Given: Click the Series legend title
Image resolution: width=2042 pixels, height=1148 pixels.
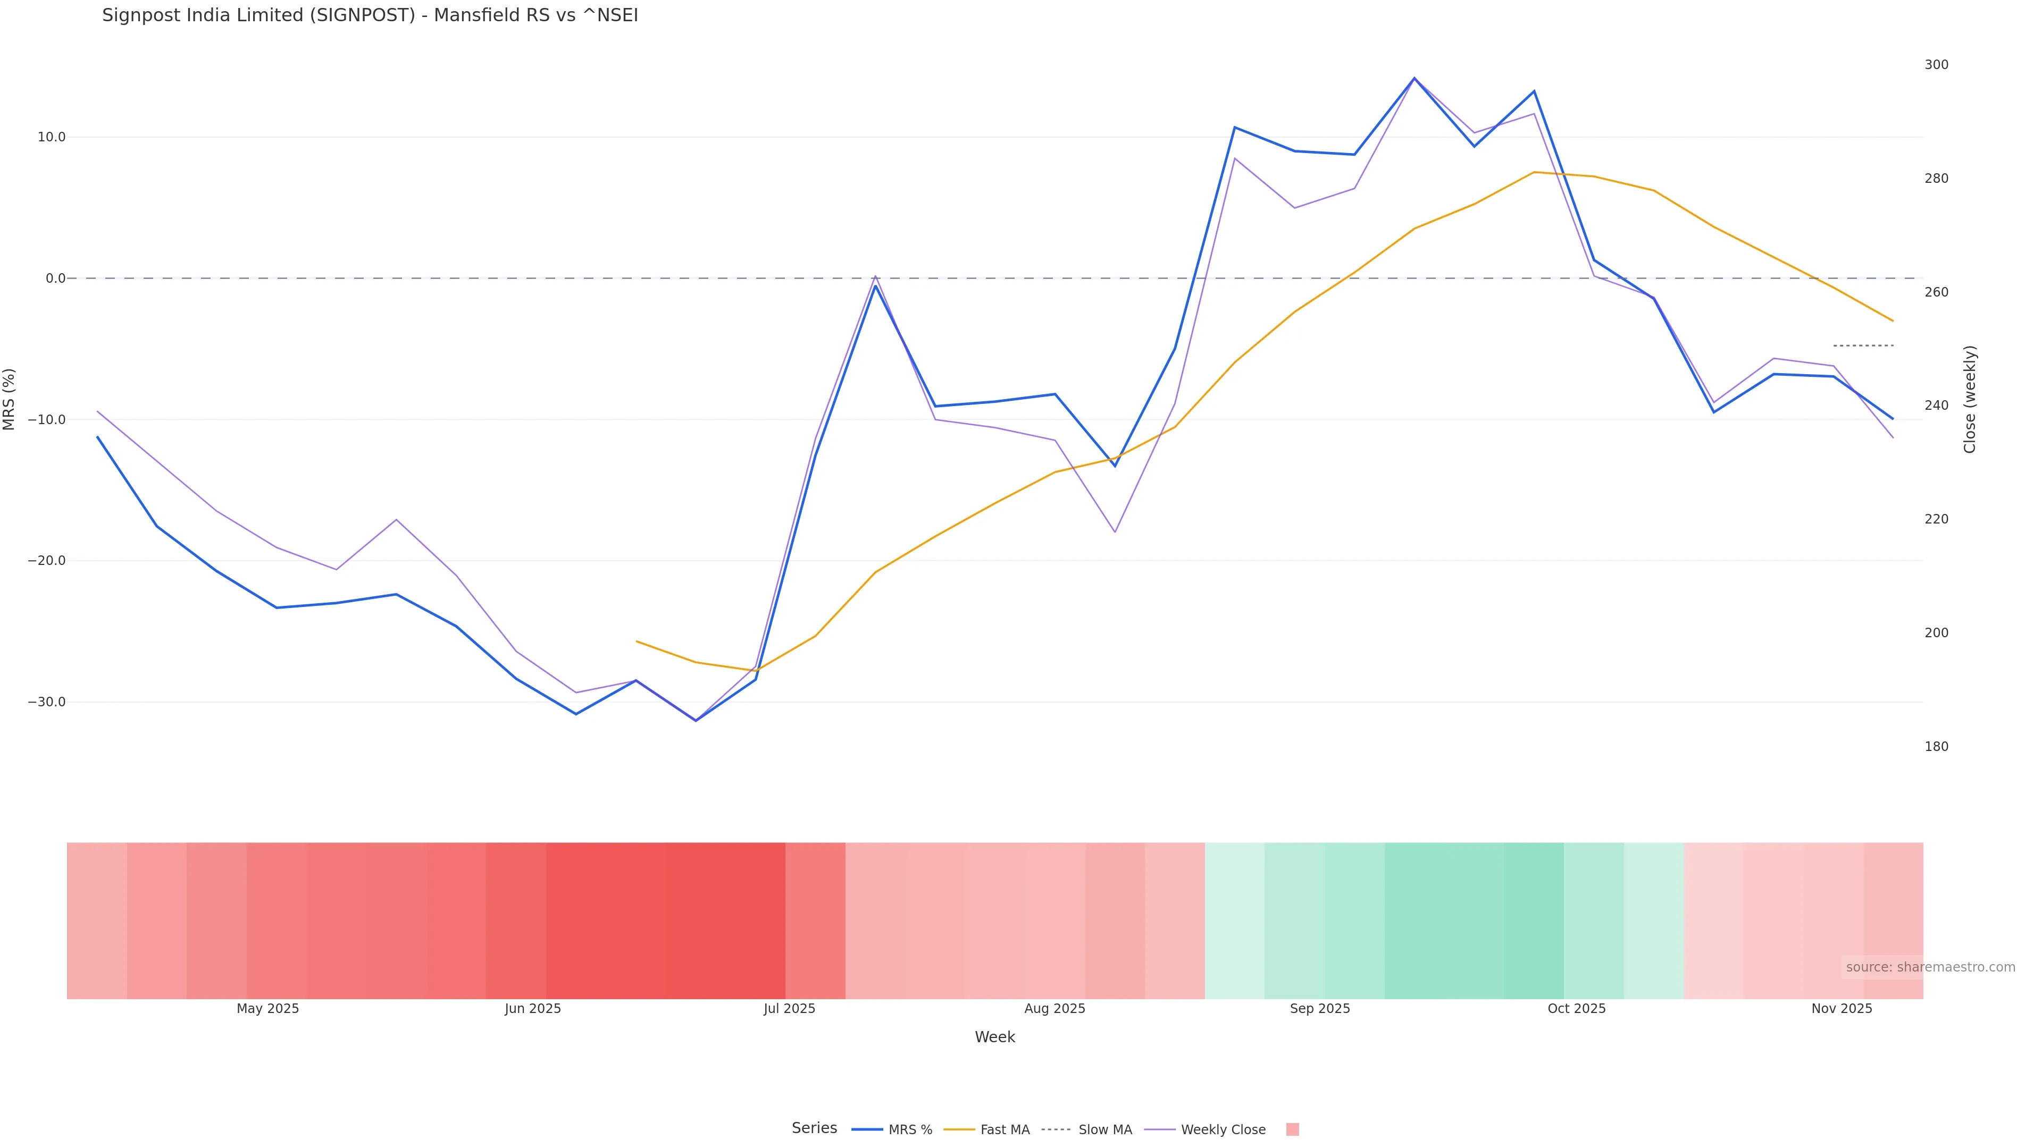Looking at the screenshot, I should click(x=814, y=1128).
